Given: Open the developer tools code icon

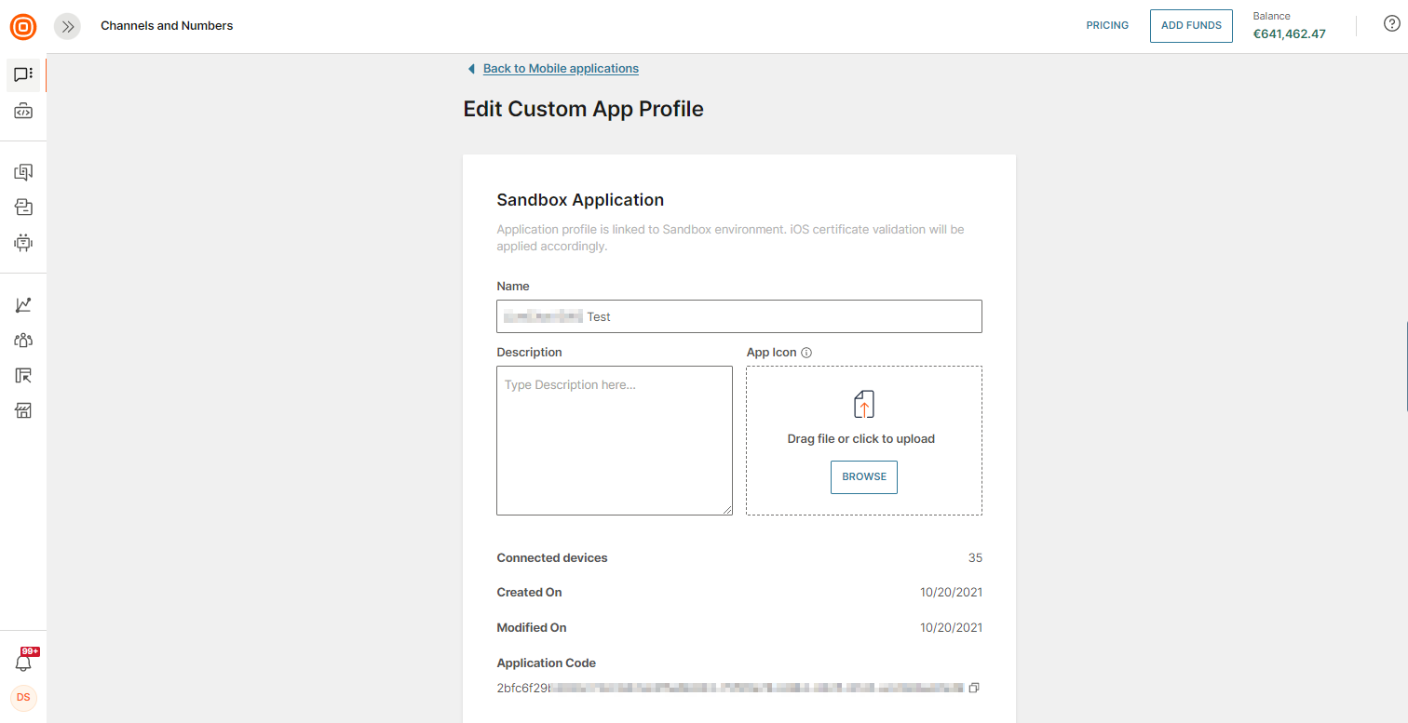Looking at the screenshot, I should (x=23, y=112).
